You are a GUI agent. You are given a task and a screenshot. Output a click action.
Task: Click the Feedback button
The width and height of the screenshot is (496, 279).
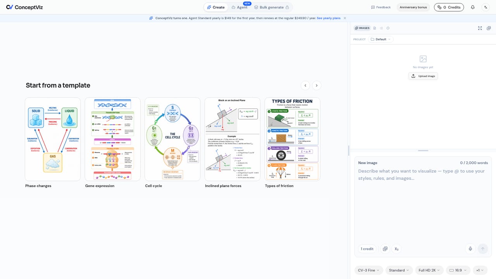click(x=381, y=7)
